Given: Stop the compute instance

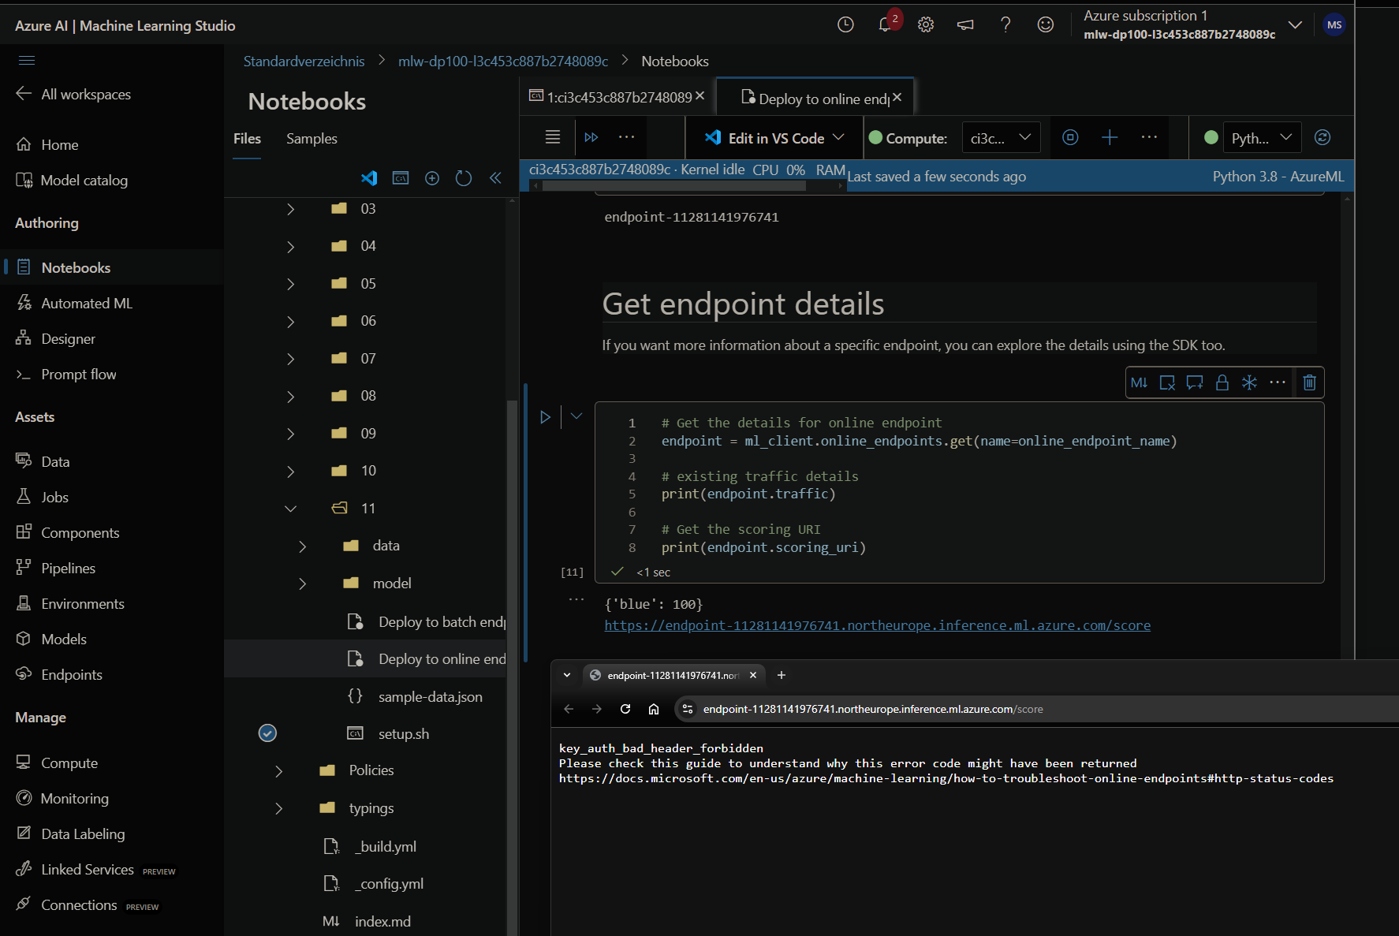Looking at the screenshot, I should 1070,137.
